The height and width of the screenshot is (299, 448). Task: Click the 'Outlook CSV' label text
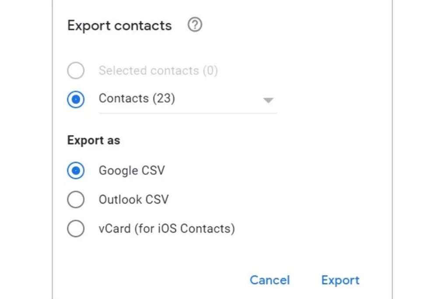click(134, 200)
